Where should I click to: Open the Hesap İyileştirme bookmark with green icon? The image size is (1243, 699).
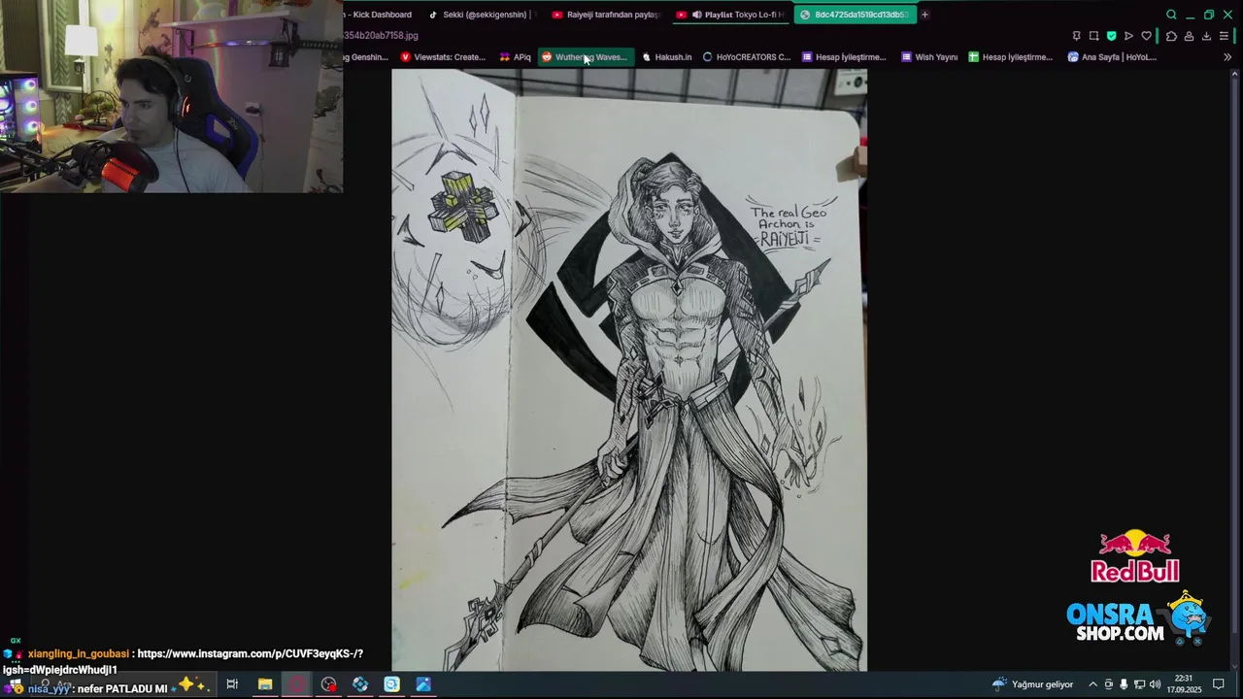pos(1010,57)
